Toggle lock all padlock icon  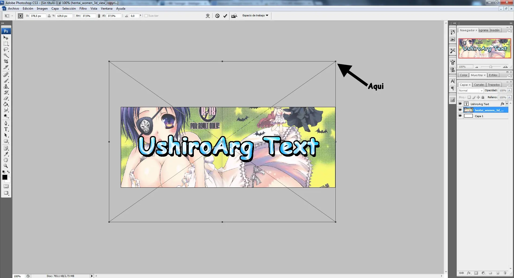click(x=483, y=97)
